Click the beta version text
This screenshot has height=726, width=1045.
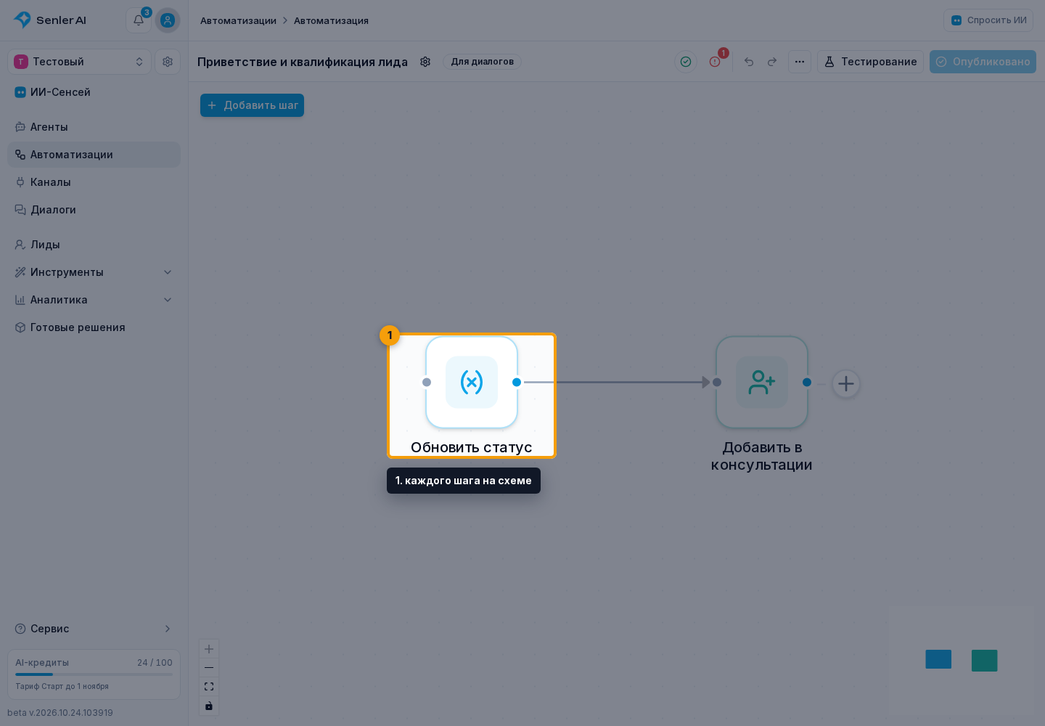[x=60, y=713]
